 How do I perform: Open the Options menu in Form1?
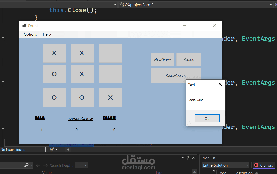(30, 34)
